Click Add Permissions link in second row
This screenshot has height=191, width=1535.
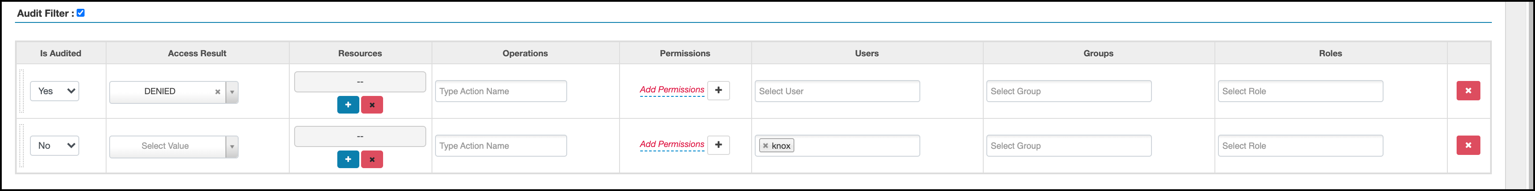tap(672, 145)
